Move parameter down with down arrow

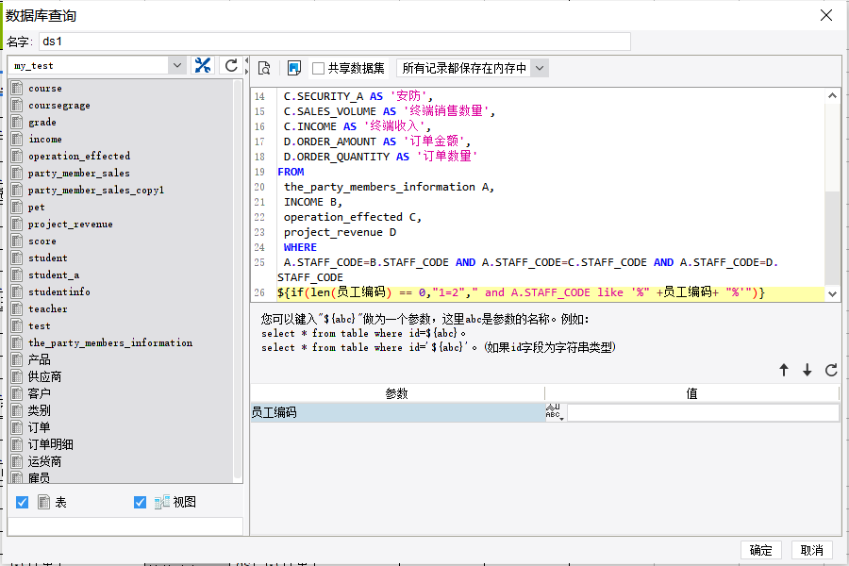[807, 370]
